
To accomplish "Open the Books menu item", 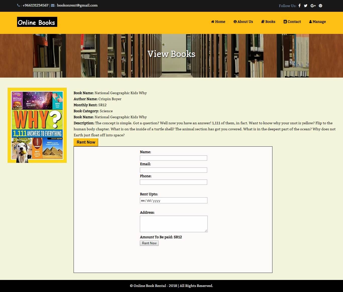I will point(268,22).
